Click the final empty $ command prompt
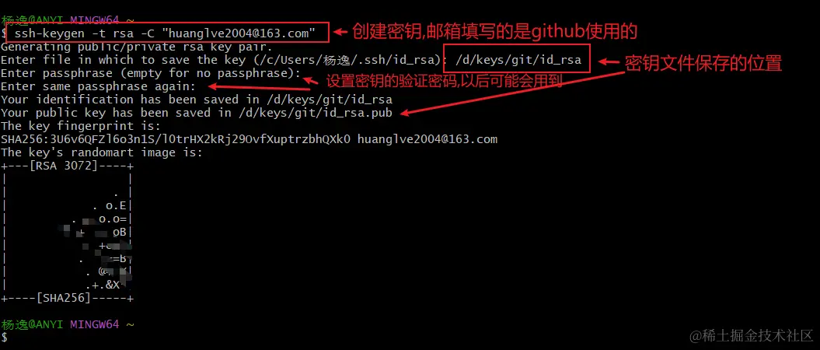This screenshot has width=820, height=350. [x=4, y=338]
